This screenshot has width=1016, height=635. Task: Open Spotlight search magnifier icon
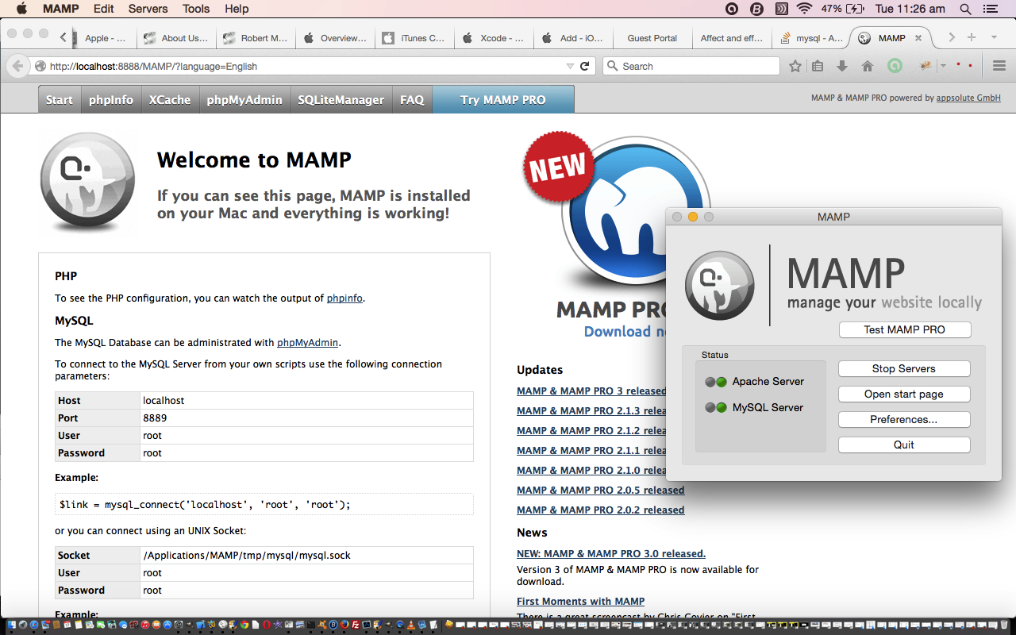[965, 9]
